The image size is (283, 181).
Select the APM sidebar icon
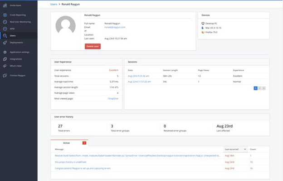[x=5, y=29]
